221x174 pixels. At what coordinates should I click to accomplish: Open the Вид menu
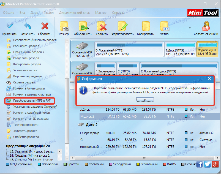pyautogui.click(x=22, y=13)
